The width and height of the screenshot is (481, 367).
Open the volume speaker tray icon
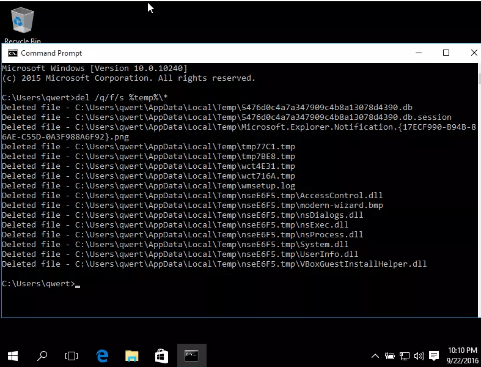(419, 355)
